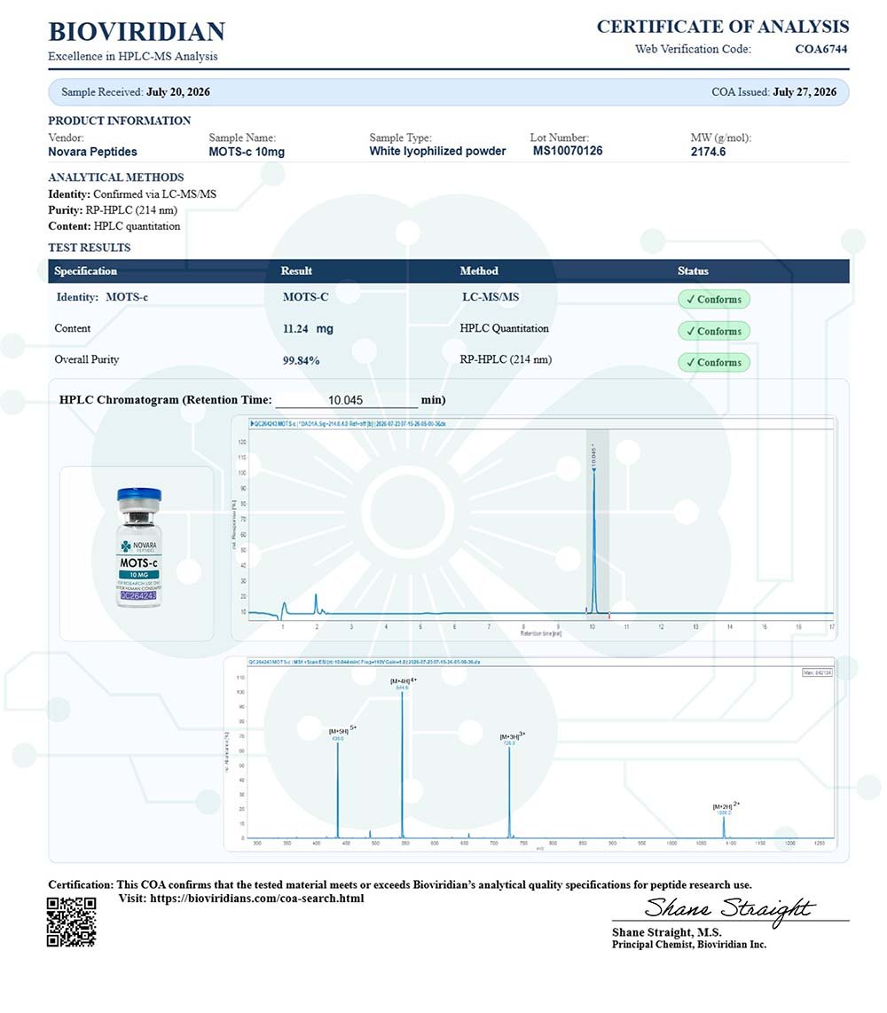Click the Identity row Conforms badge

coord(714,299)
